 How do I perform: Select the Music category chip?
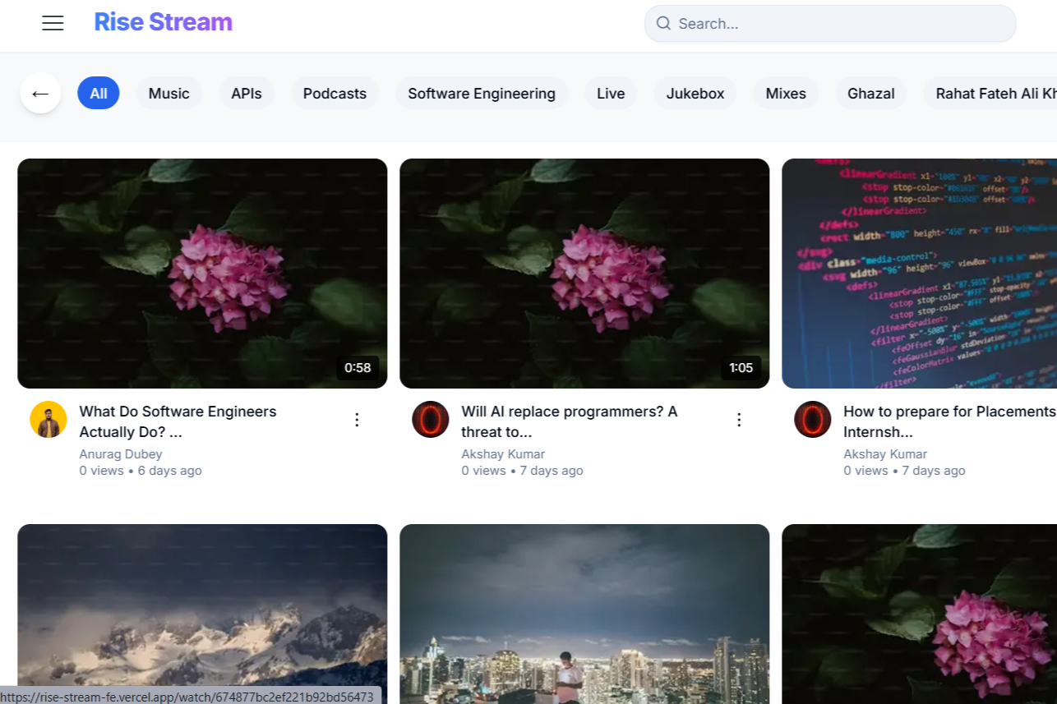coord(169,94)
